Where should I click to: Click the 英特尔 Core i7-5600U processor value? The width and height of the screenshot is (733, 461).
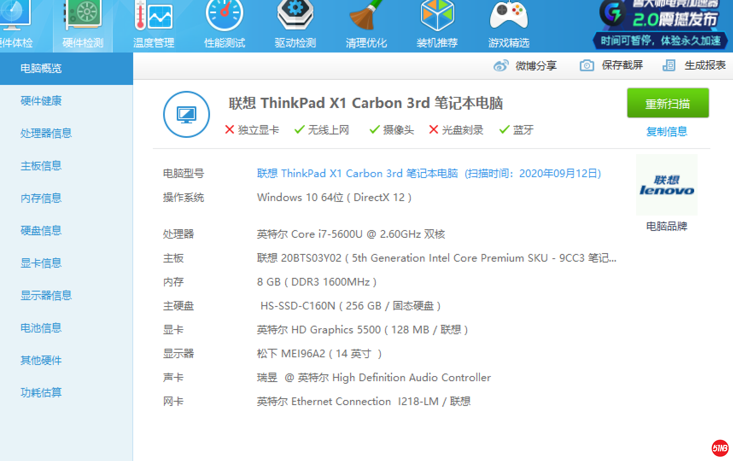351,234
